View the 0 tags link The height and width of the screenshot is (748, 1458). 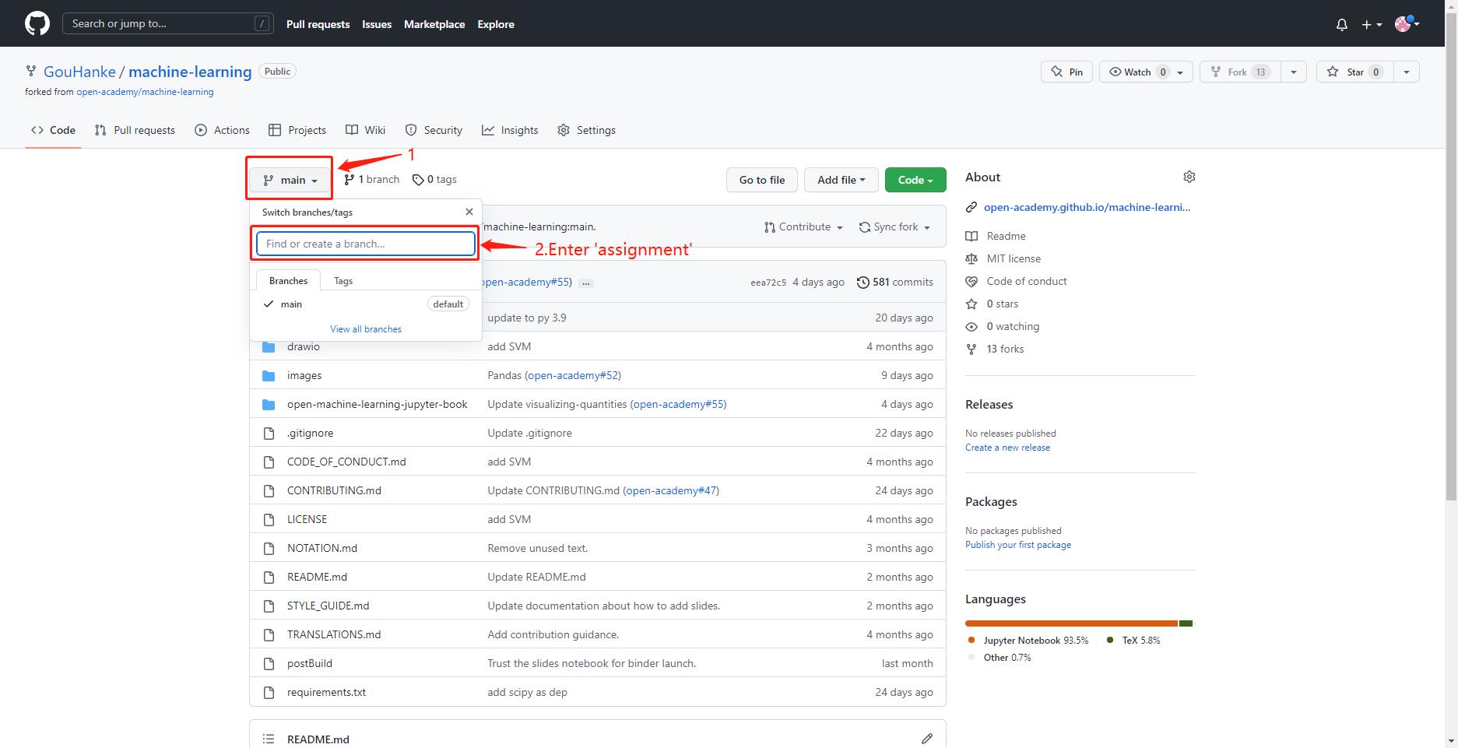click(434, 180)
